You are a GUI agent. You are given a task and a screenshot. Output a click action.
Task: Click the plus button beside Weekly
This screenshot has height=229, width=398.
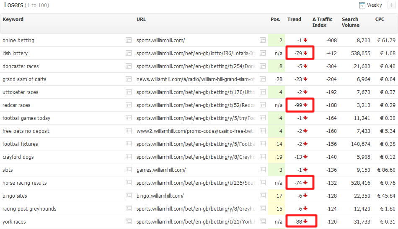392,5
